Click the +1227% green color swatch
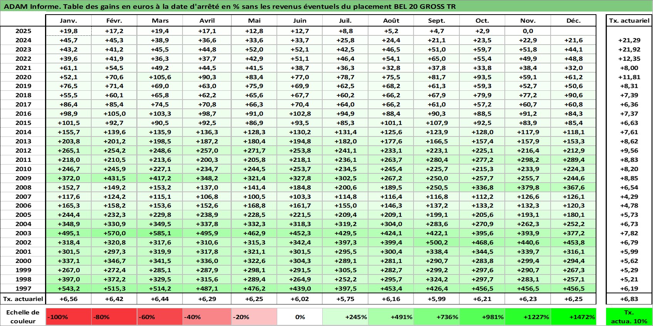This screenshot has width=653, height=326. 528,317
